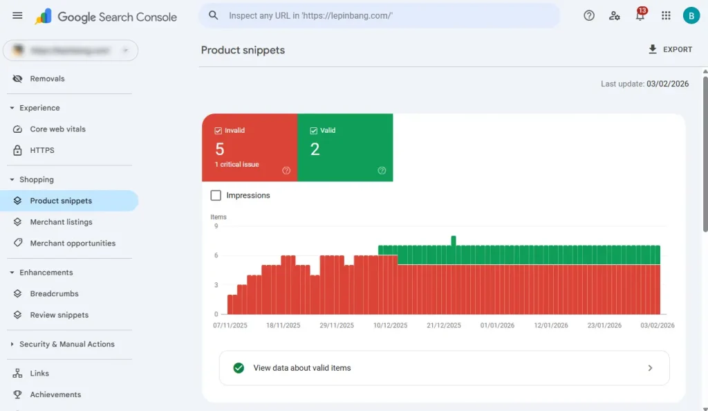Viewport: 708px width, 411px height.
Task: View data about valid items
Action: tap(444, 368)
